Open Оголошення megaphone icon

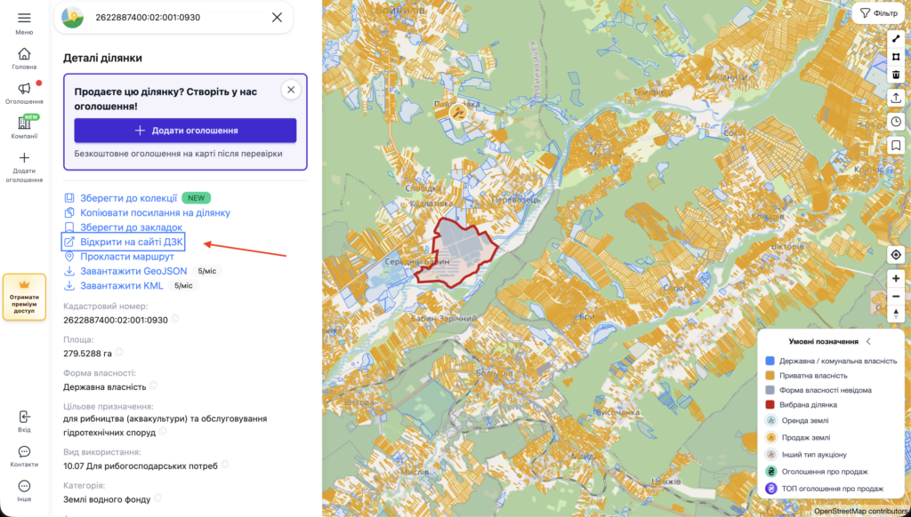pyautogui.click(x=24, y=88)
